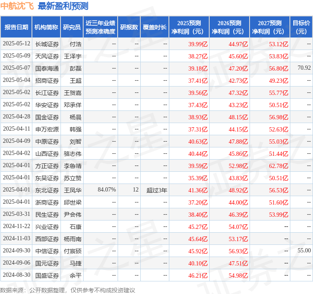313x294 pixels.
Task: Click the 超过3年 coverage cell
Action: [x=157, y=190]
